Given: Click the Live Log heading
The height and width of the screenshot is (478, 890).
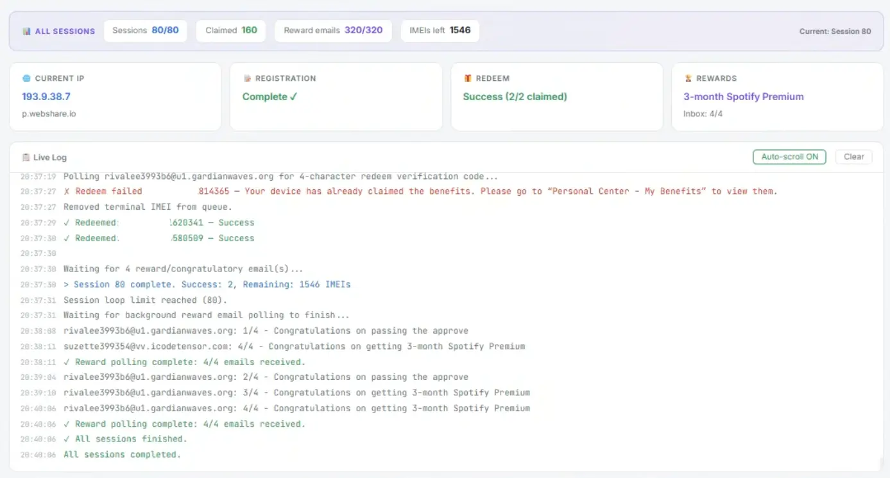Looking at the screenshot, I should [x=50, y=157].
